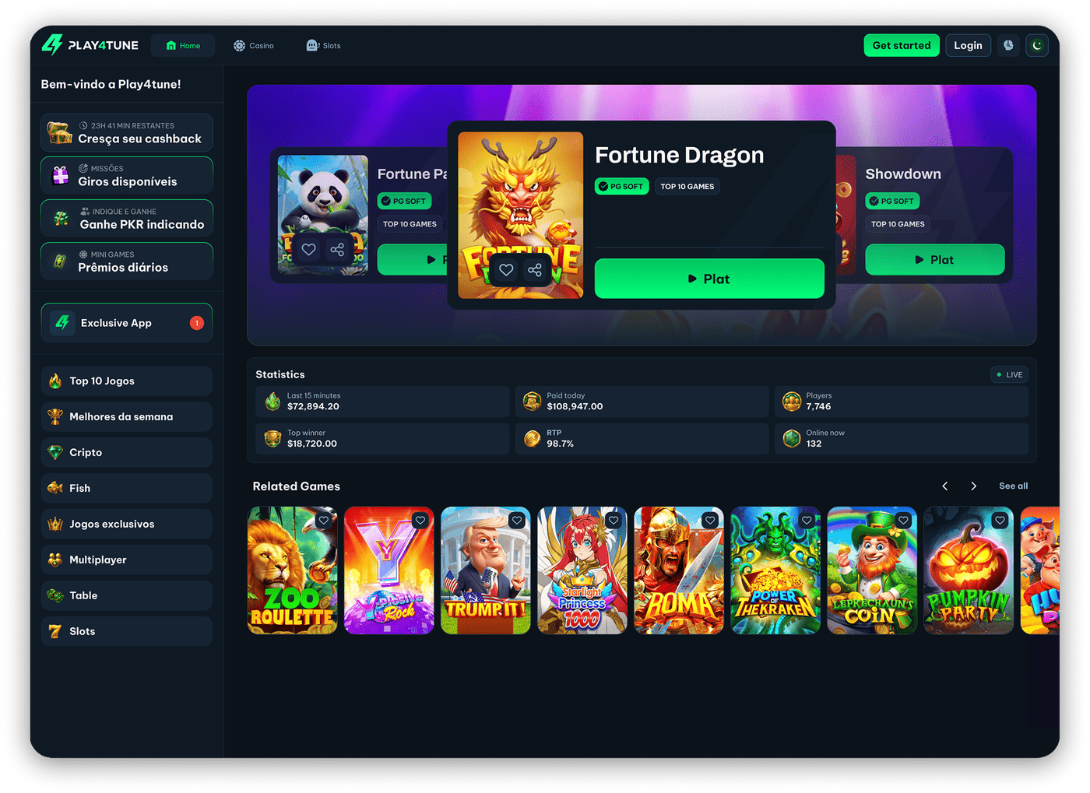
Task: Favorite the Zoo Roulette game heart
Action: [324, 521]
